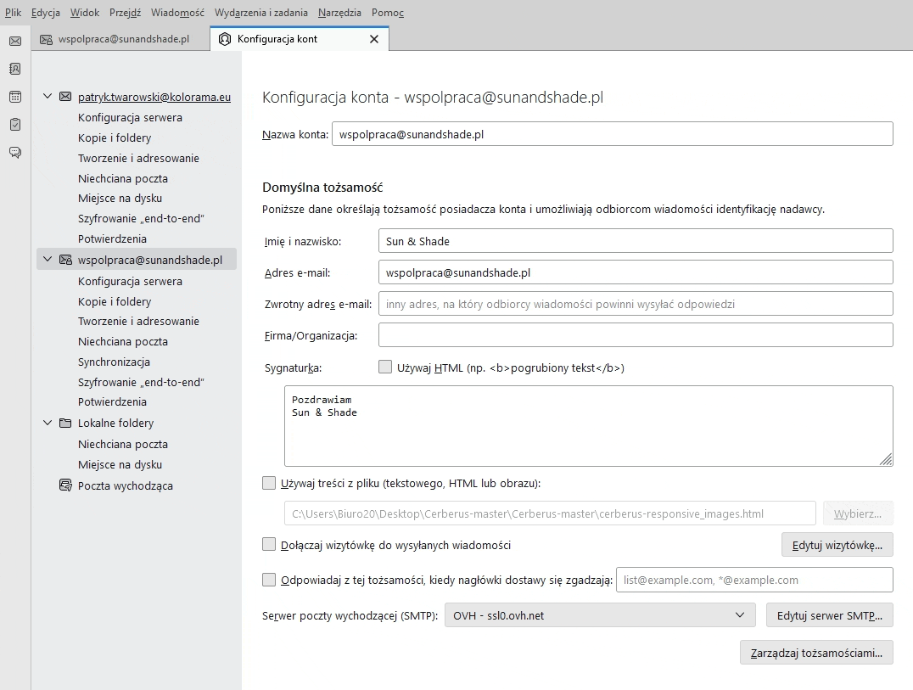Tick the Dołączaj wizytówkę checkbox
Viewport: 913px width, 690px height.
[269, 545]
